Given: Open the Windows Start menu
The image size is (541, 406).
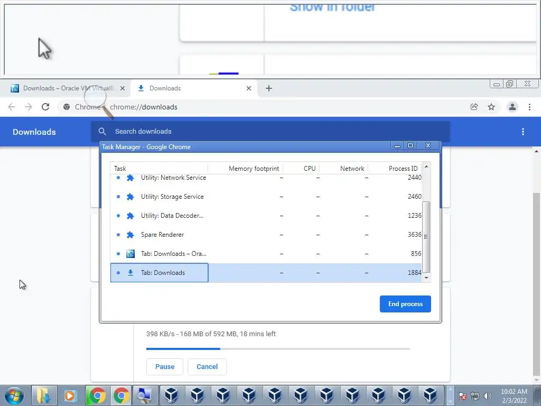Looking at the screenshot, I should (x=14, y=395).
